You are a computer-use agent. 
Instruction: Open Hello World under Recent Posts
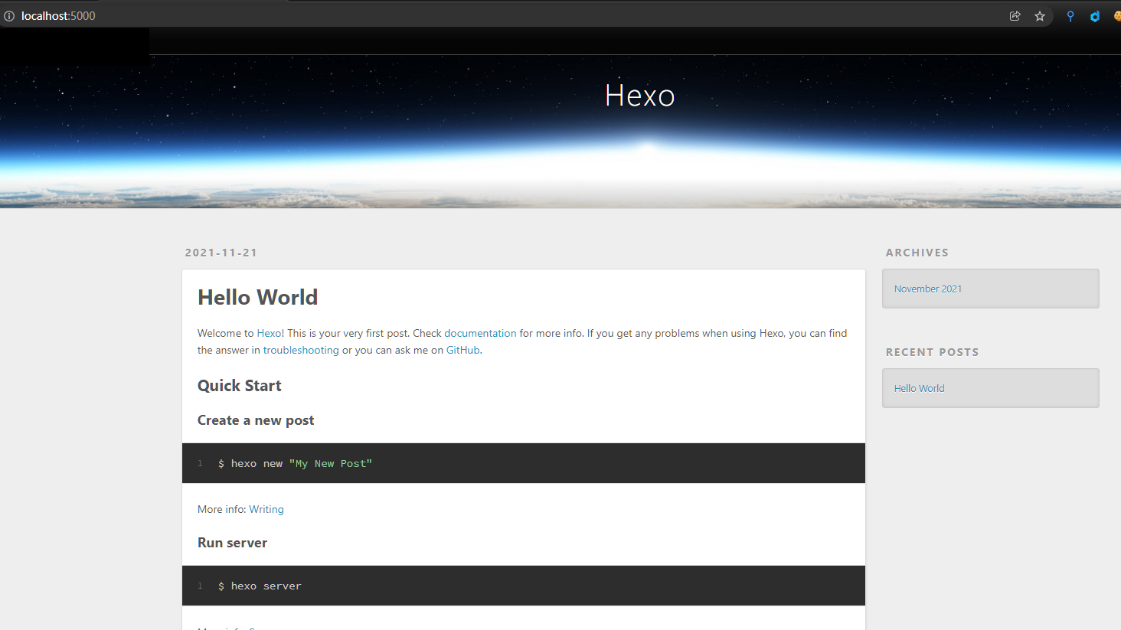919,388
